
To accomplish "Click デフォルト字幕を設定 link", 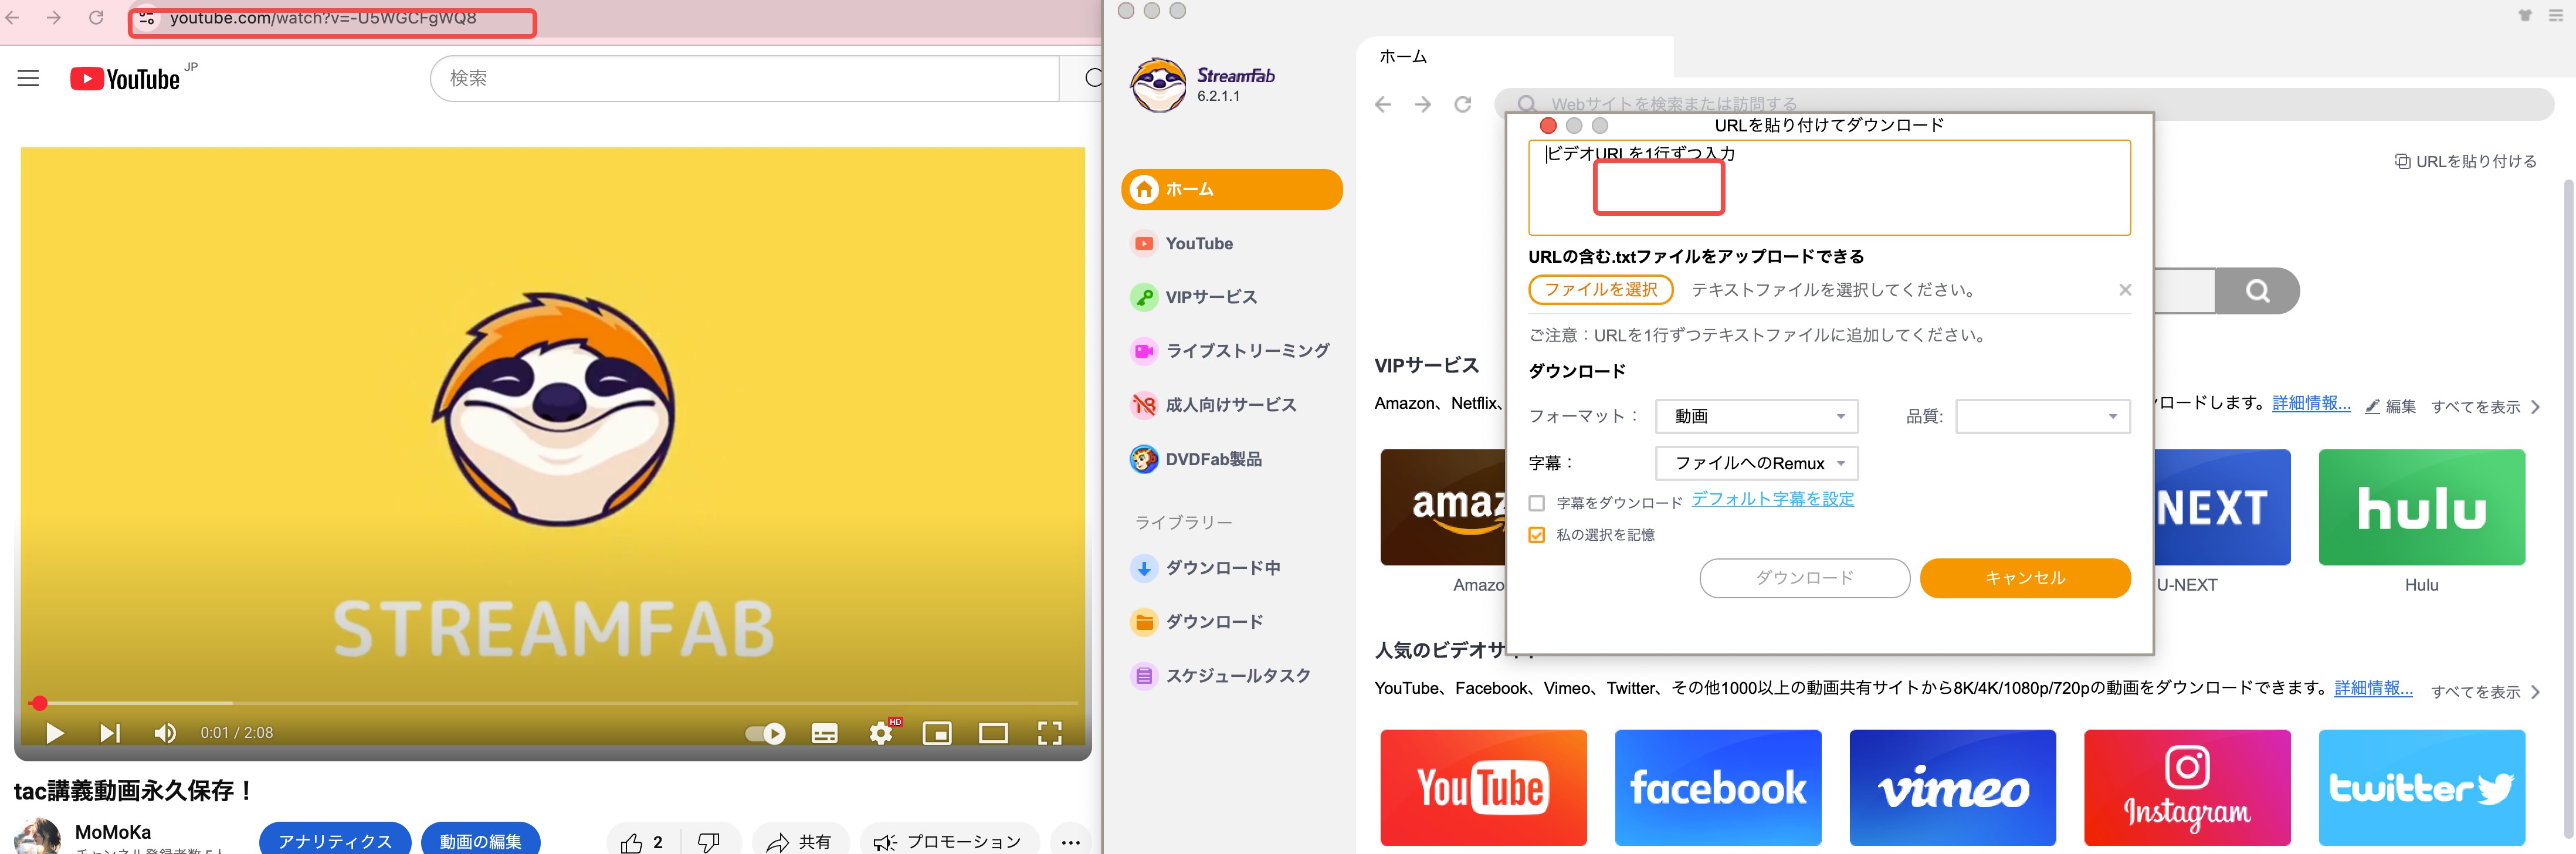I will tap(1772, 499).
